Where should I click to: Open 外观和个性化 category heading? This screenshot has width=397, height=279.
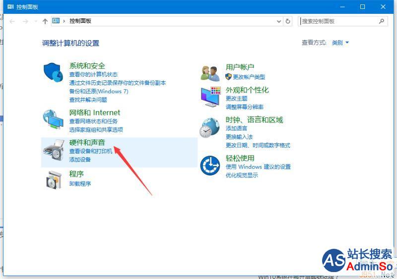(x=247, y=90)
